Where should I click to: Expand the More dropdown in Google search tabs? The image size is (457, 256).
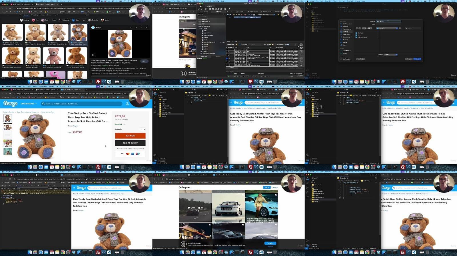pyautogui.click(x=56, y=15)
